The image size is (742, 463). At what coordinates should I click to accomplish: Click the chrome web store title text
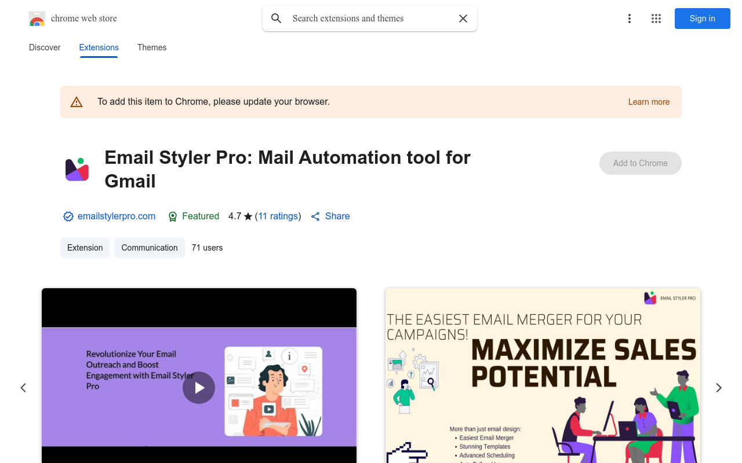[84, 19]
